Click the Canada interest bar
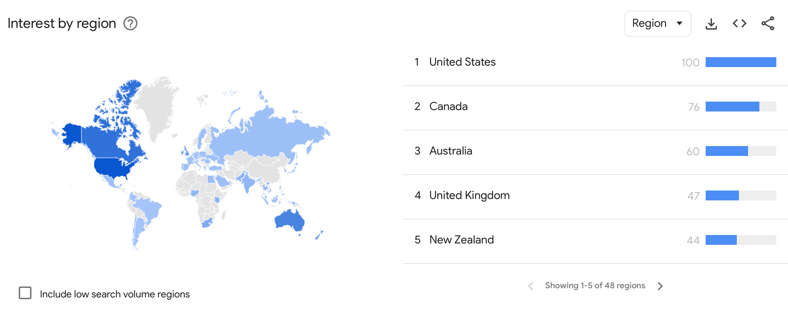 pos(732,107)
